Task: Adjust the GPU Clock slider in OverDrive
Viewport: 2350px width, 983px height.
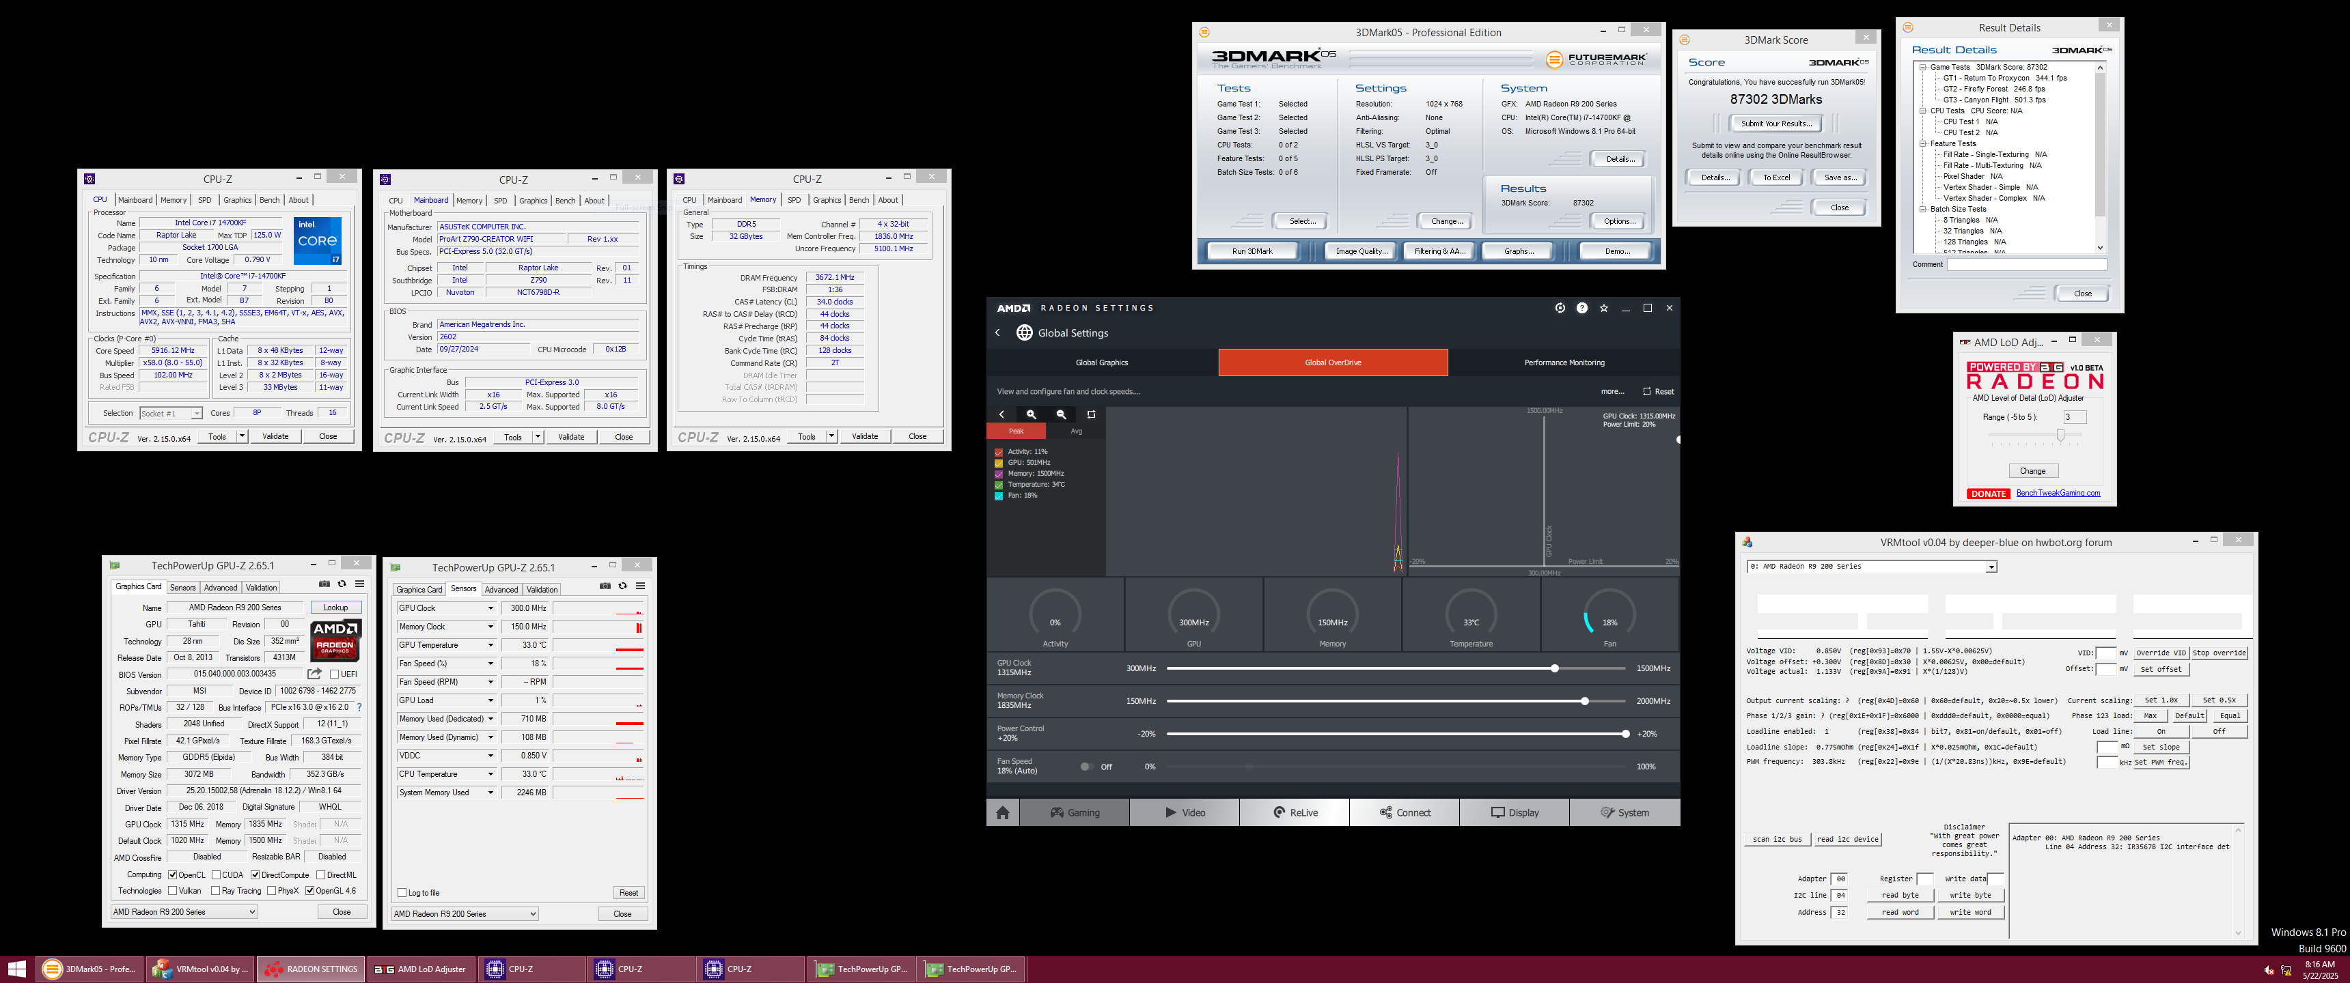Action: point(1555,668)
